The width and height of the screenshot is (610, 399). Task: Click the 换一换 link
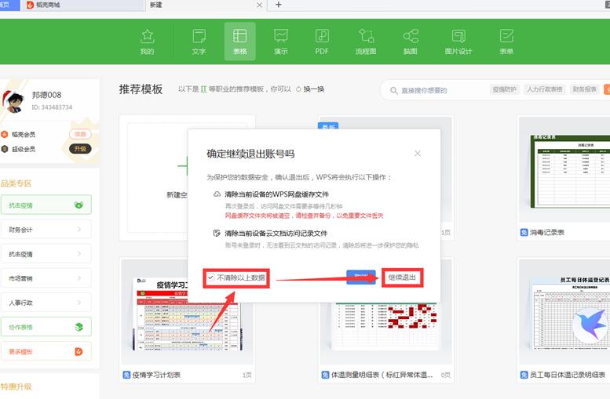(x=313, y=89)
